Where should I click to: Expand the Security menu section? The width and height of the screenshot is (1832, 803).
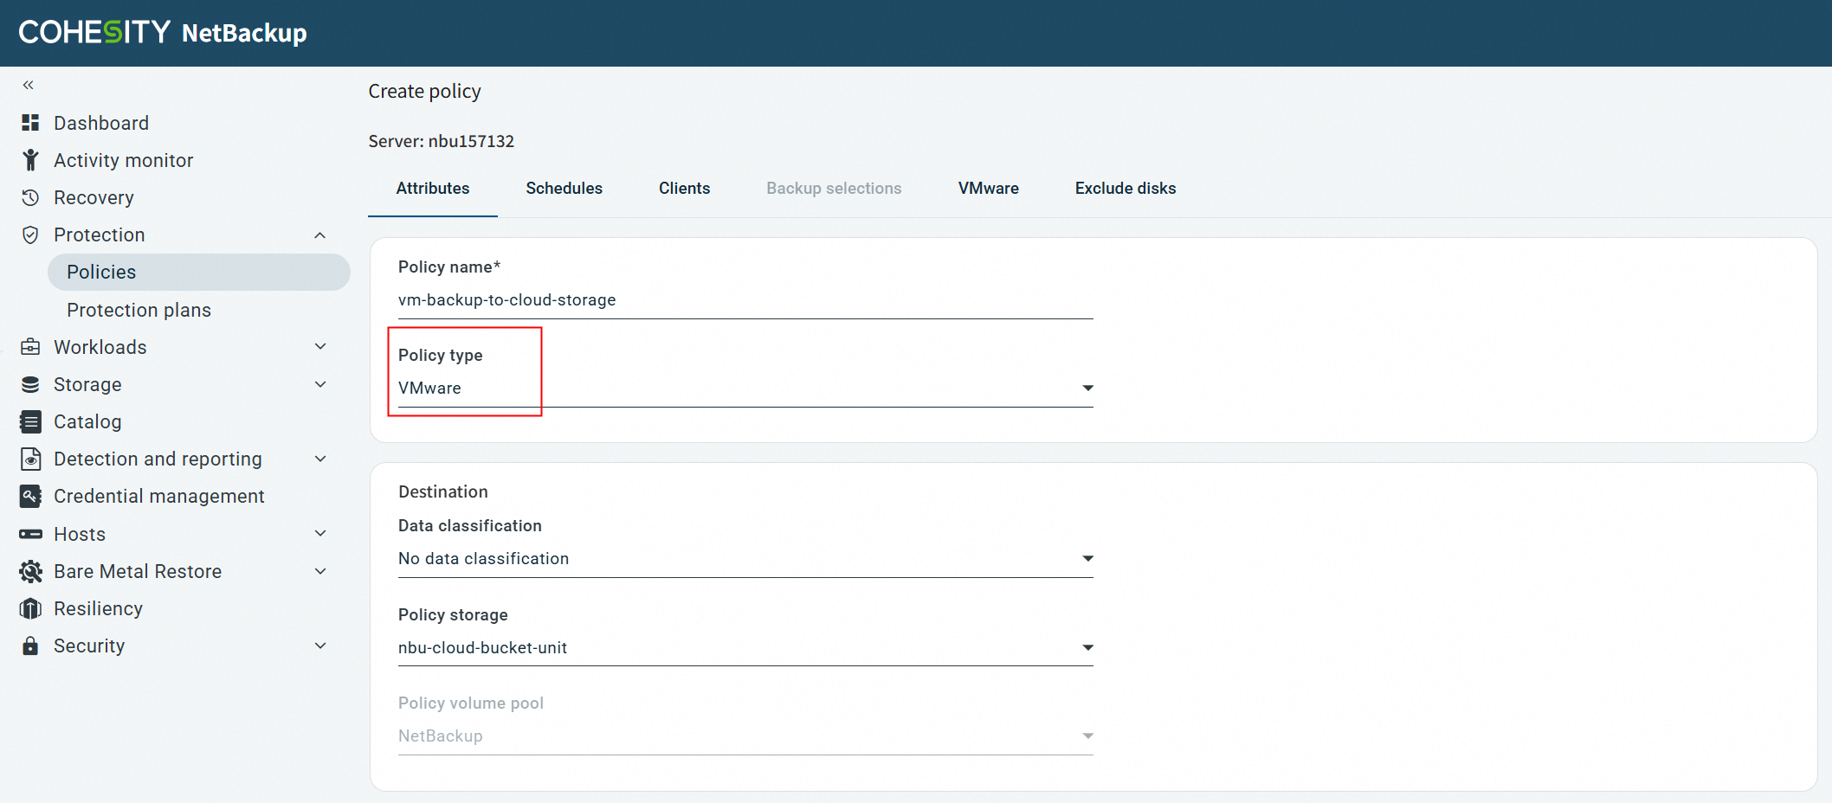point(320,646)
